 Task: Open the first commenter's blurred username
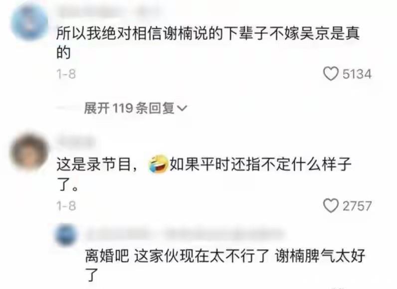point(109,10)
